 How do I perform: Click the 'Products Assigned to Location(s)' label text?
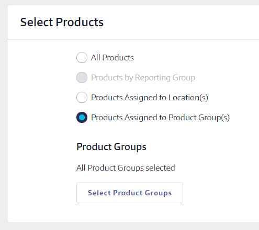[150, 98]
